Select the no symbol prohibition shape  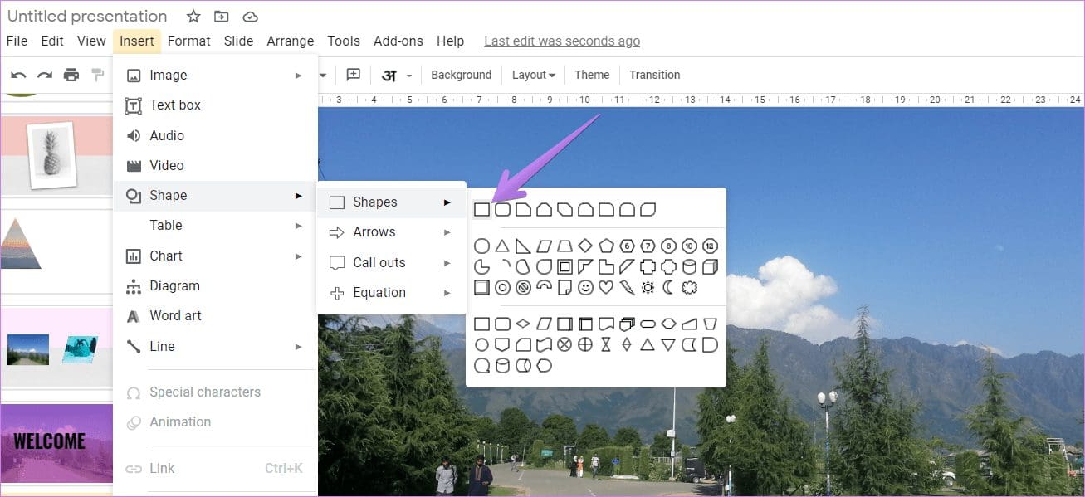(523, 287)
